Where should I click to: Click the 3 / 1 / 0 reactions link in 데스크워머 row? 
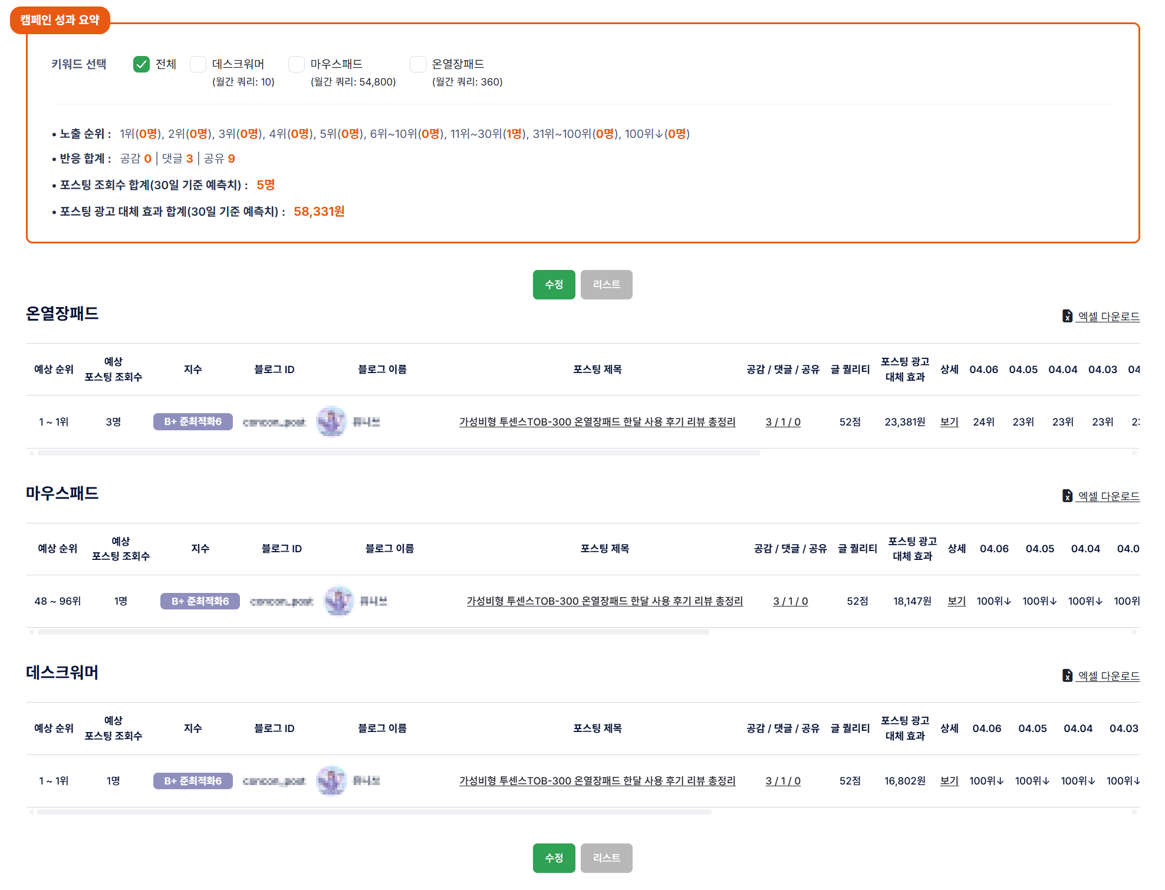(x=783, y=781)
